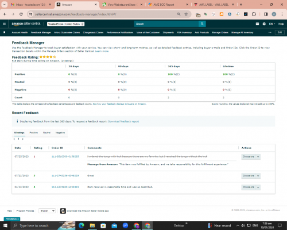Open the Chrome profile avatar
The image size is (287, 230).
click(x=274, y=14)
